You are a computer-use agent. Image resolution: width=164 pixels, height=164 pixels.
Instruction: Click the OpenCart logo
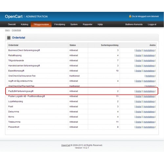(14, 16)
